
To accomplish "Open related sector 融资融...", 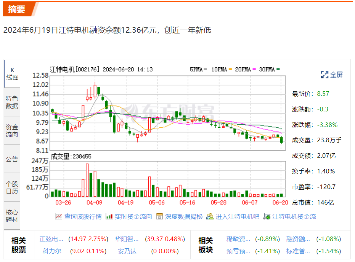I will [298, 239].
